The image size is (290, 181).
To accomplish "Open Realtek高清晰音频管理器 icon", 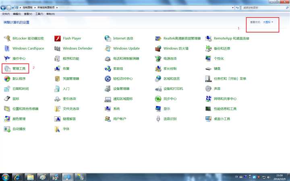I will click(x=158, y=39).
